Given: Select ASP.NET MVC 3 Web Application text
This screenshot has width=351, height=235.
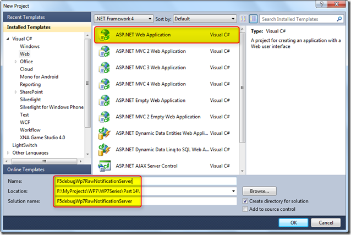Looking at the screenshot, I should click(151, 68).
